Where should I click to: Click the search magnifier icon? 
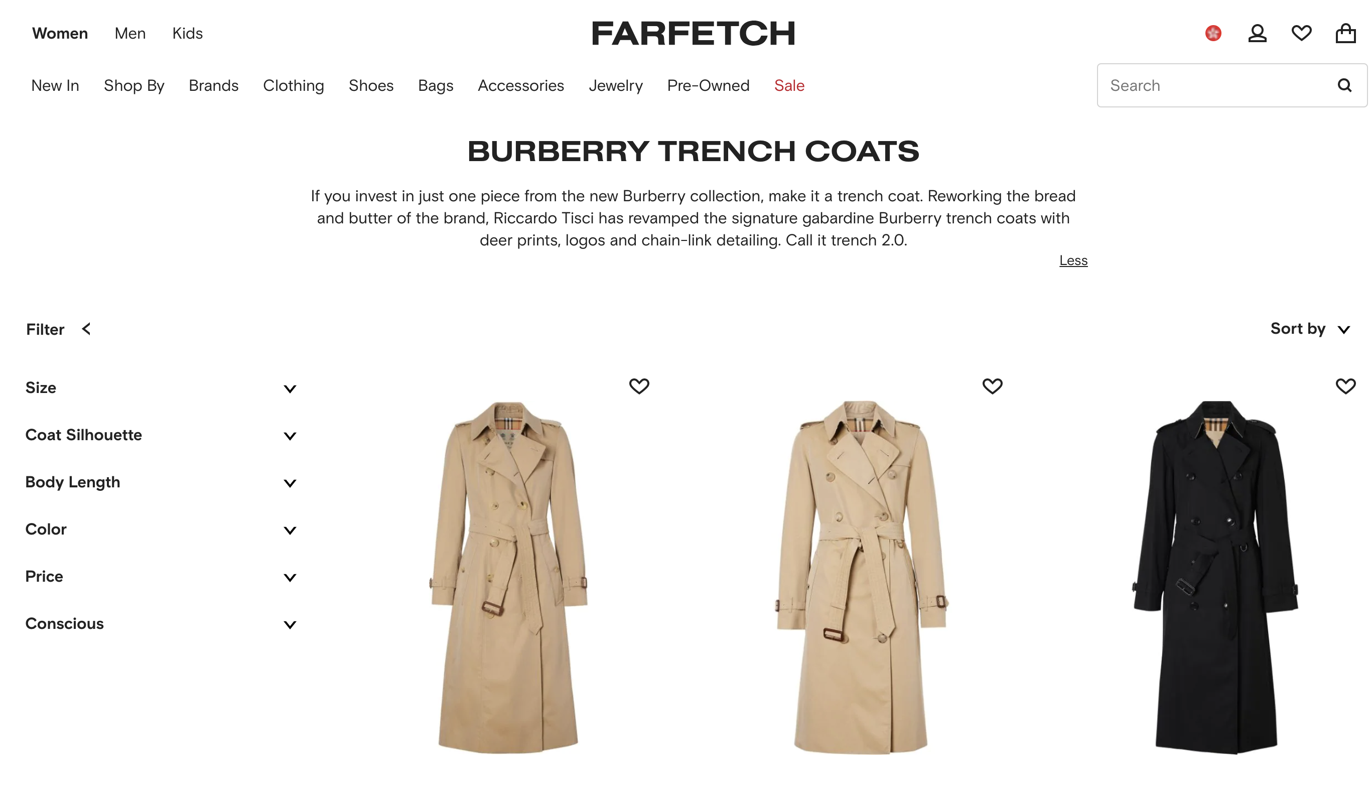click(x=1344, y=85)
